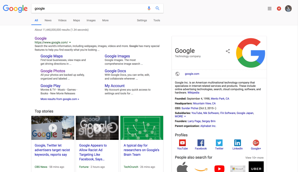This screenshot has width=298, height=172.
Task: Switch to the Images tab
Action: point(91,20)
